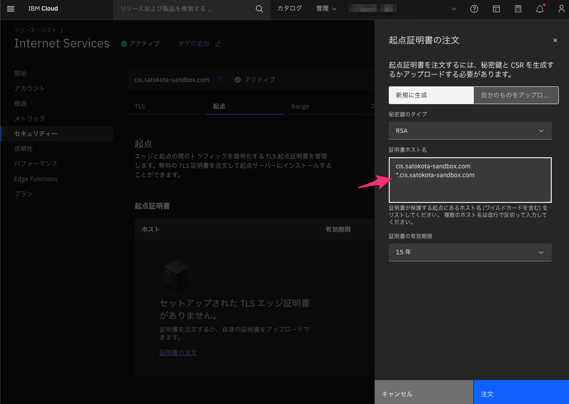Click the 有効期限 column header

pyautogui.click(x=338, y=229)
